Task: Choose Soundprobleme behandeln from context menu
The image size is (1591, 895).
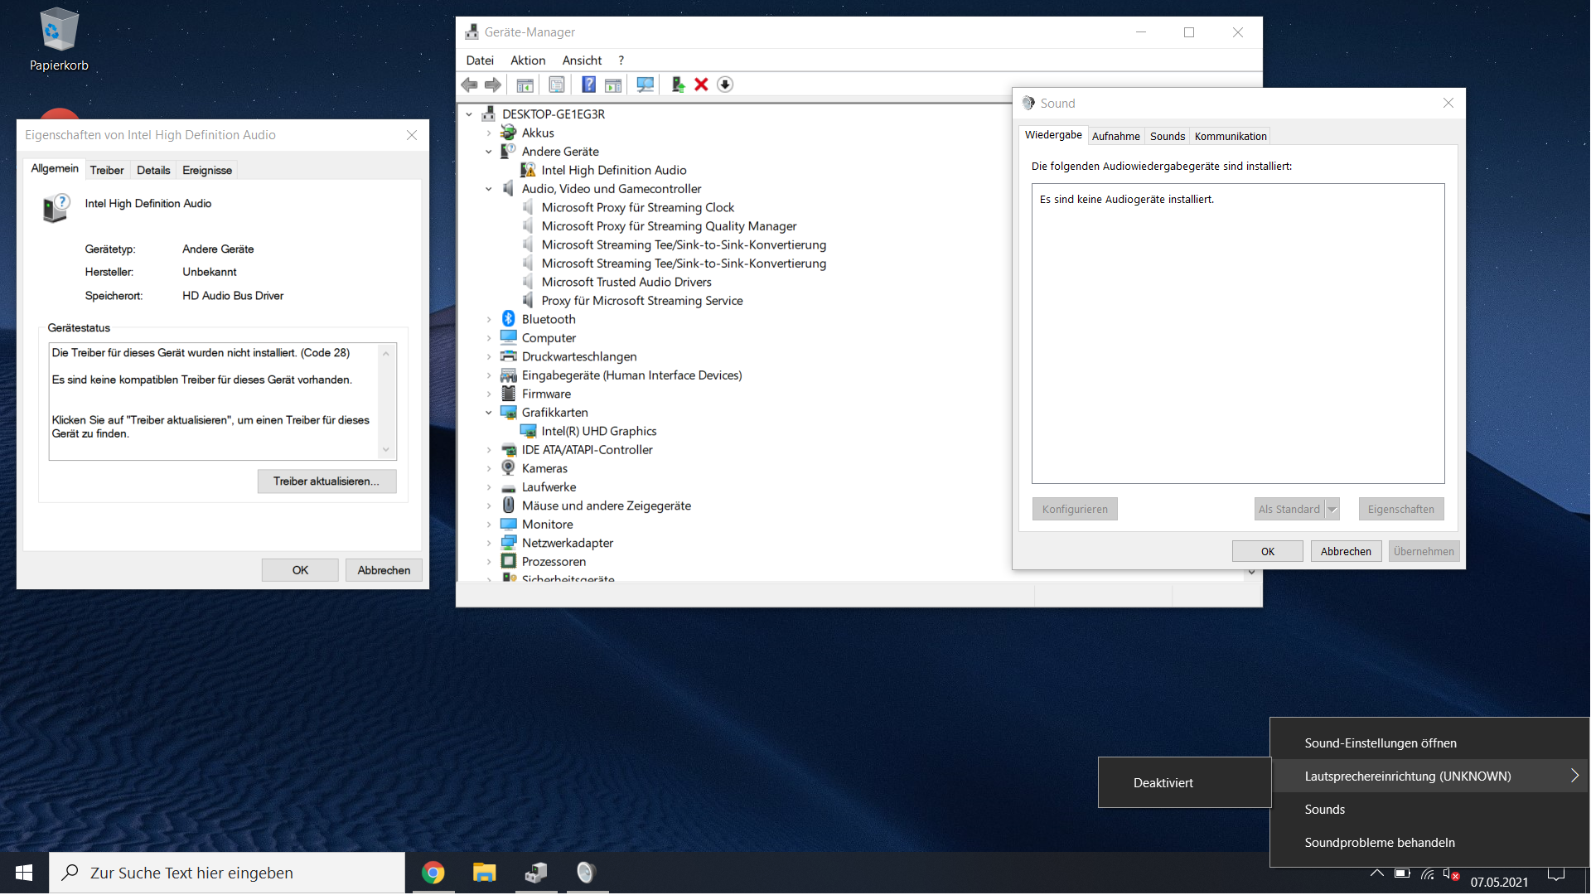Action: tap(1379, 843)
